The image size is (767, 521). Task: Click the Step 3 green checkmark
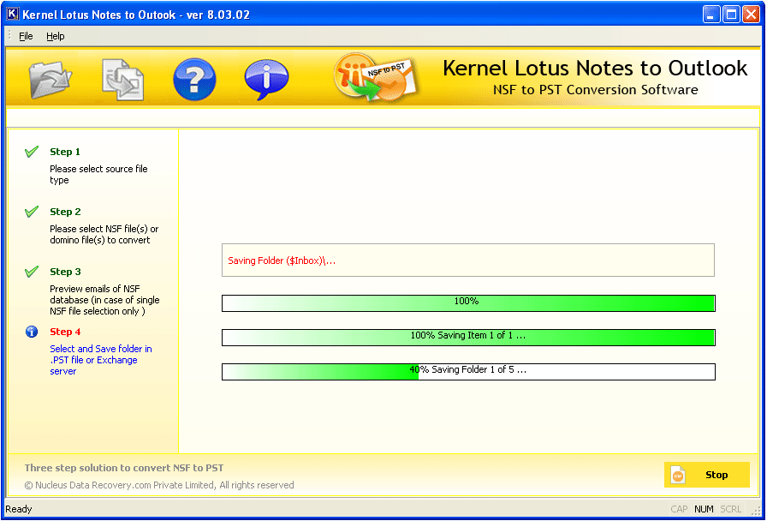[x=32, y=272]
